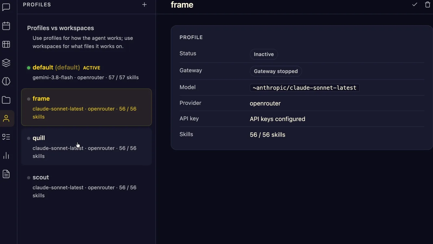This screenshot has height=244, width=433.
Task: Click the openrouter provider value
Action: [265, 104]
